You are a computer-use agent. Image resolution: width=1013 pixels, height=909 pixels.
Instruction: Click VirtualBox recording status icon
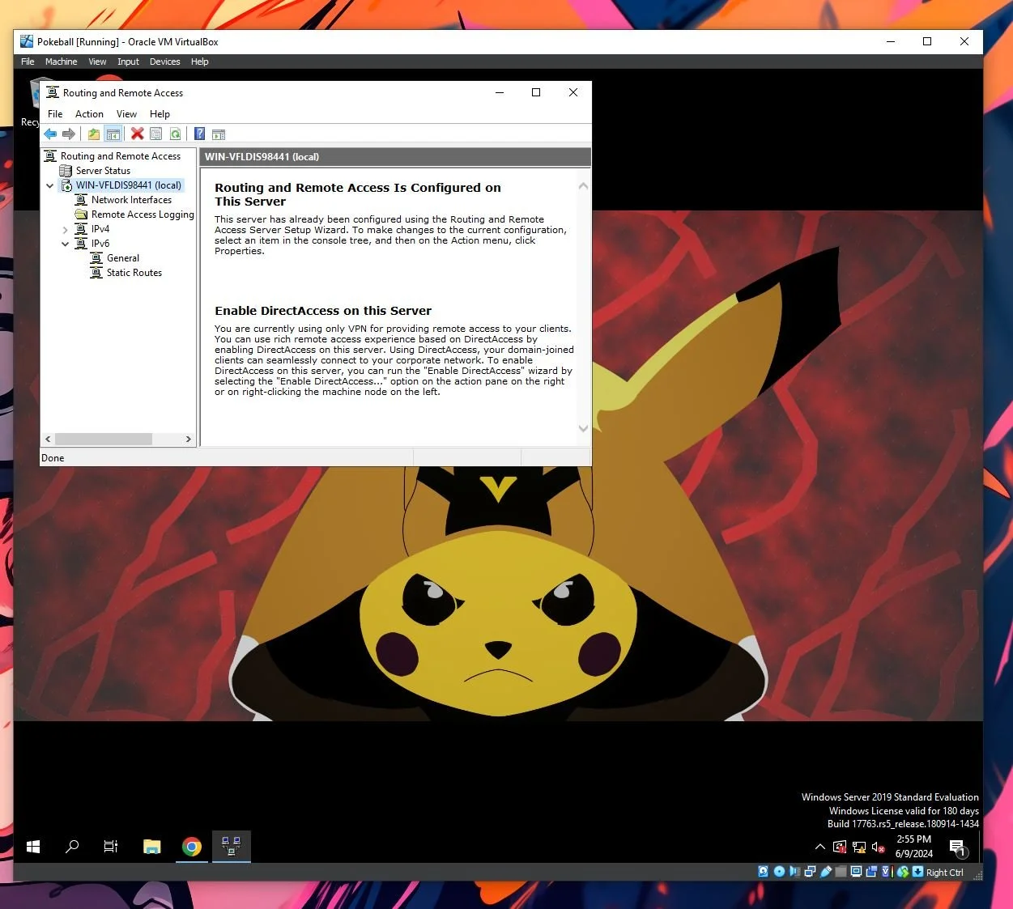click(871, 872)
